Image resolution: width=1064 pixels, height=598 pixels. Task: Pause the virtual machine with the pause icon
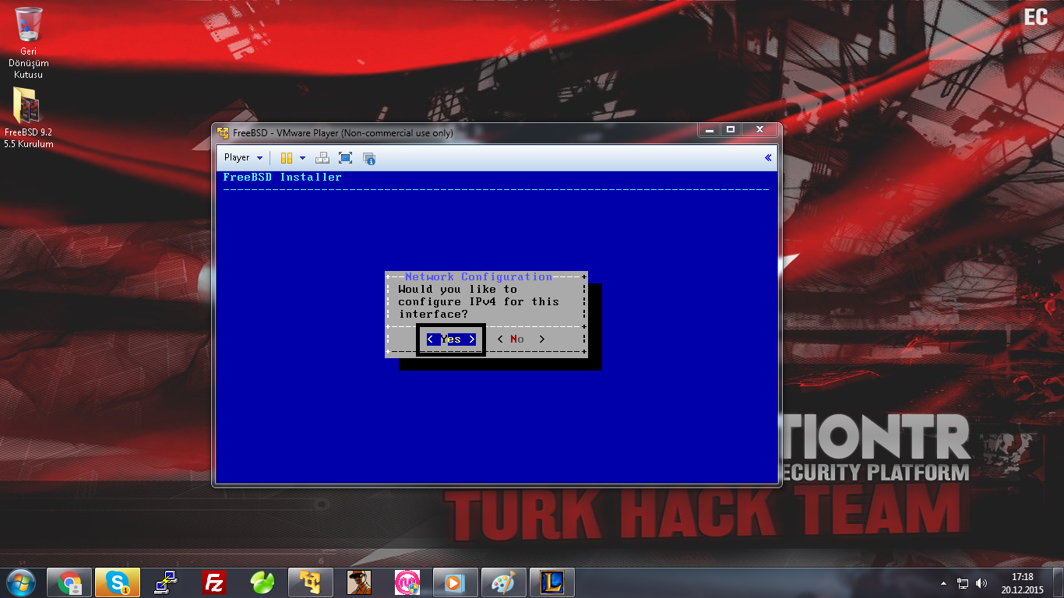287,158
